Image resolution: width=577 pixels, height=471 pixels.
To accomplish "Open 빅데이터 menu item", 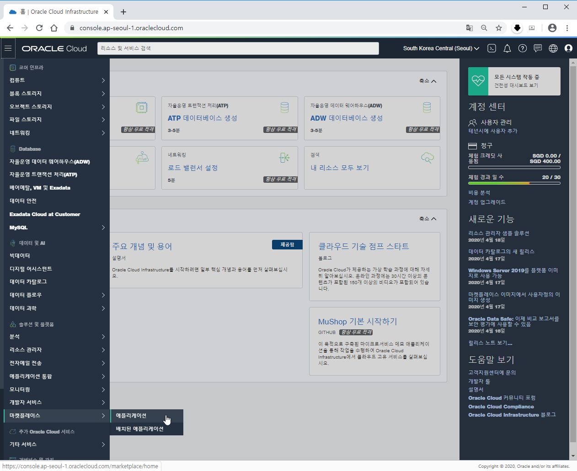I will pyautogui.click(x=20, y=256).
